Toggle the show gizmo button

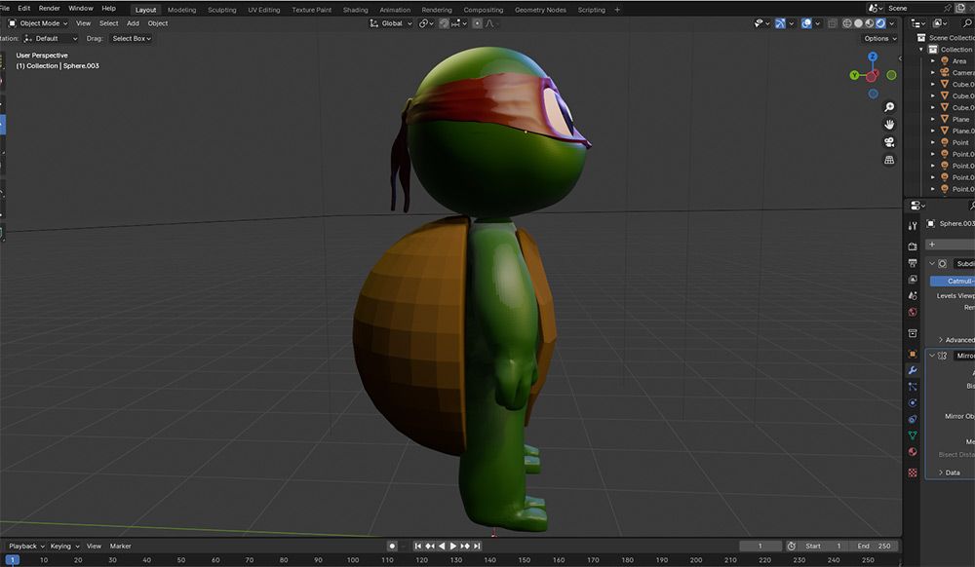pos(782,23)
